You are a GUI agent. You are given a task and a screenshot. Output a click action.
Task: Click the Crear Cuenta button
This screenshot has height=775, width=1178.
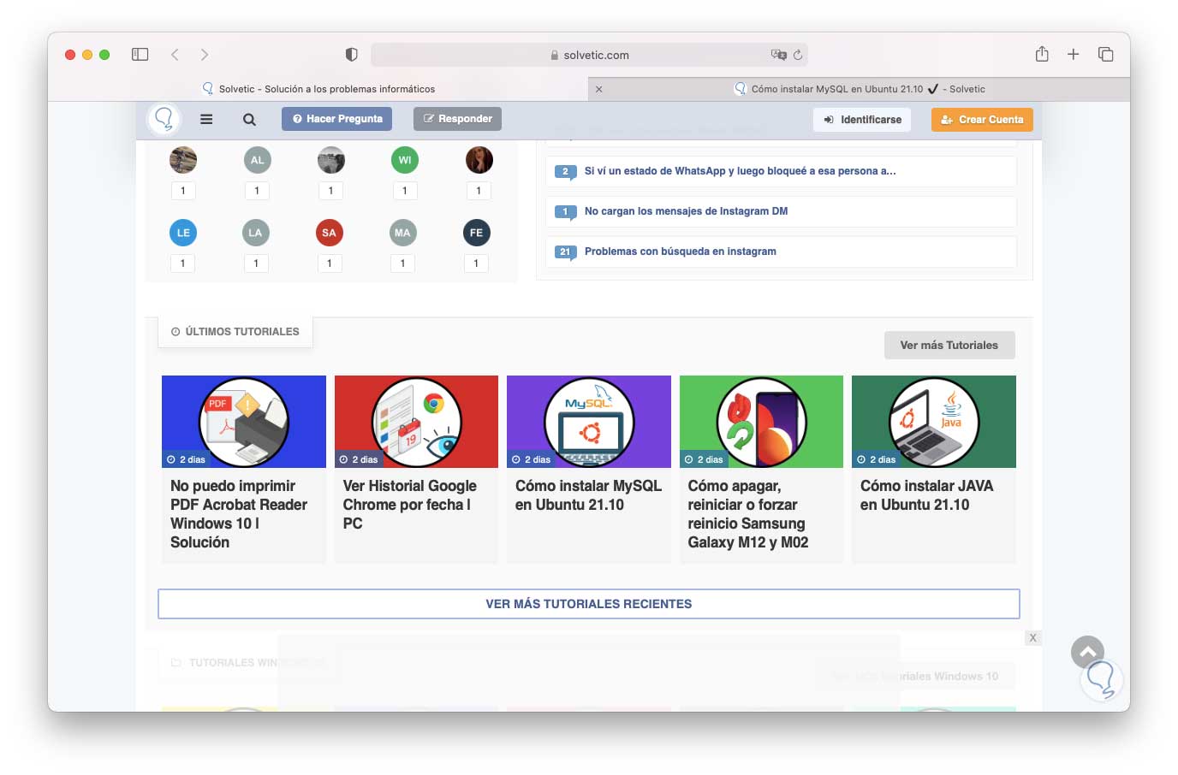point(982,120)
